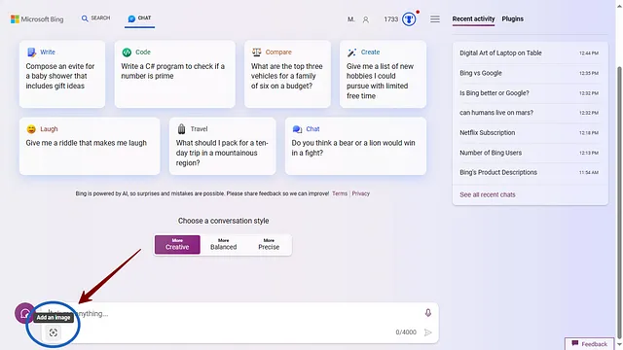This screenshot has height=350, width=623.
Task: Switch to the Search tab
Action: (x=95, y=18)
